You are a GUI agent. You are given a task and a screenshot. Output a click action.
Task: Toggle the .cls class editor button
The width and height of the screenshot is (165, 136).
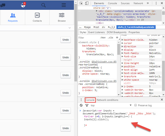(x=110, y=38)
